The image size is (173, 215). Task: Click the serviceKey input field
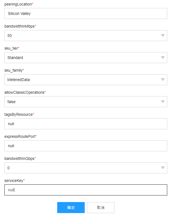pyautogui.click(x=86, y=190)
